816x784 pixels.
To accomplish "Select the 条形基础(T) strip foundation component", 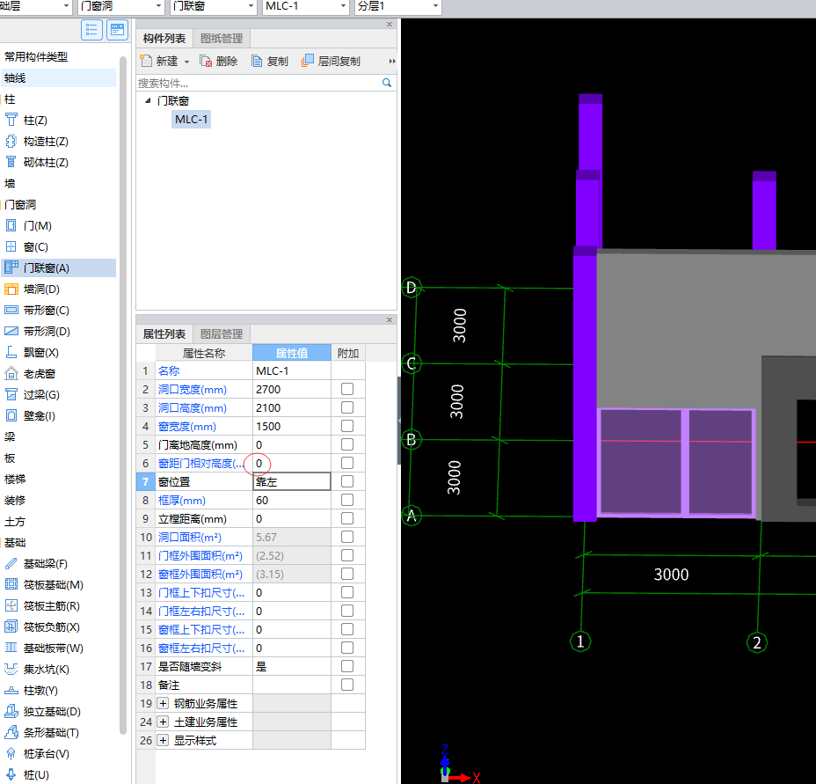I will pos(41,732).
